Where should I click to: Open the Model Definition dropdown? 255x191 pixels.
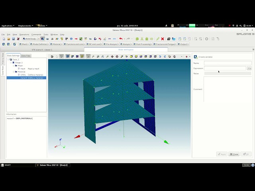[39, 44]
